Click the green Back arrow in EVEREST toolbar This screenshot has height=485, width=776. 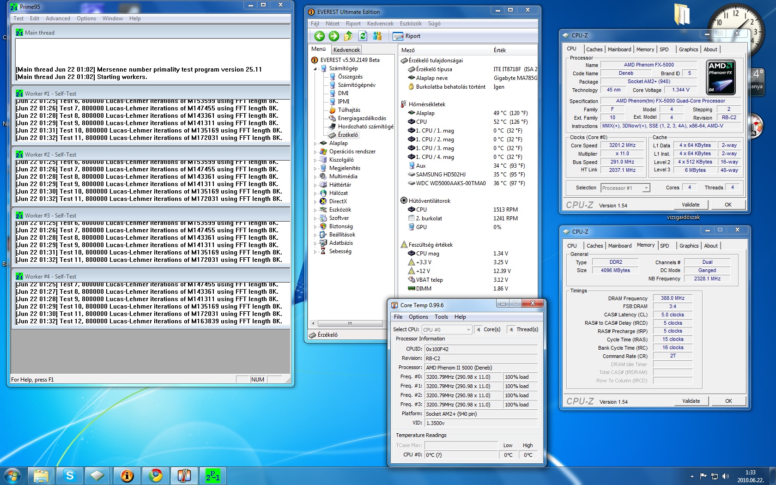pos(319,36)
